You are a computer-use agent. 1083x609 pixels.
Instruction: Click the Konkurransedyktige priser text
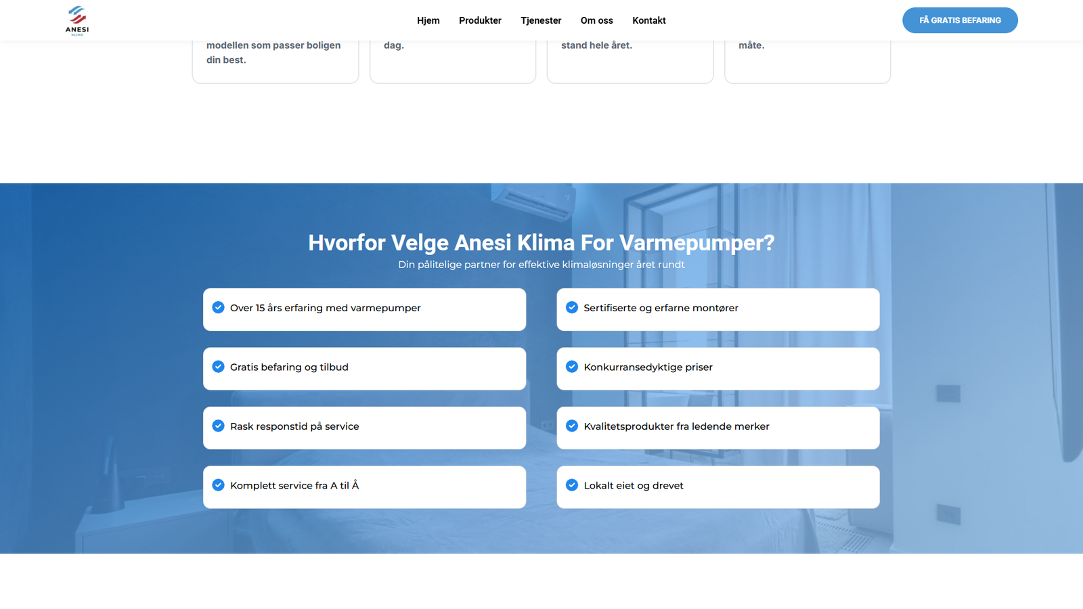pyautogui.click(x=648, y=367)
